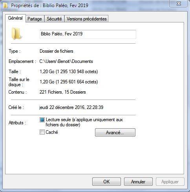
Task: Toggle the Lecture seule checkbox
Action: [x=42, y=120]
